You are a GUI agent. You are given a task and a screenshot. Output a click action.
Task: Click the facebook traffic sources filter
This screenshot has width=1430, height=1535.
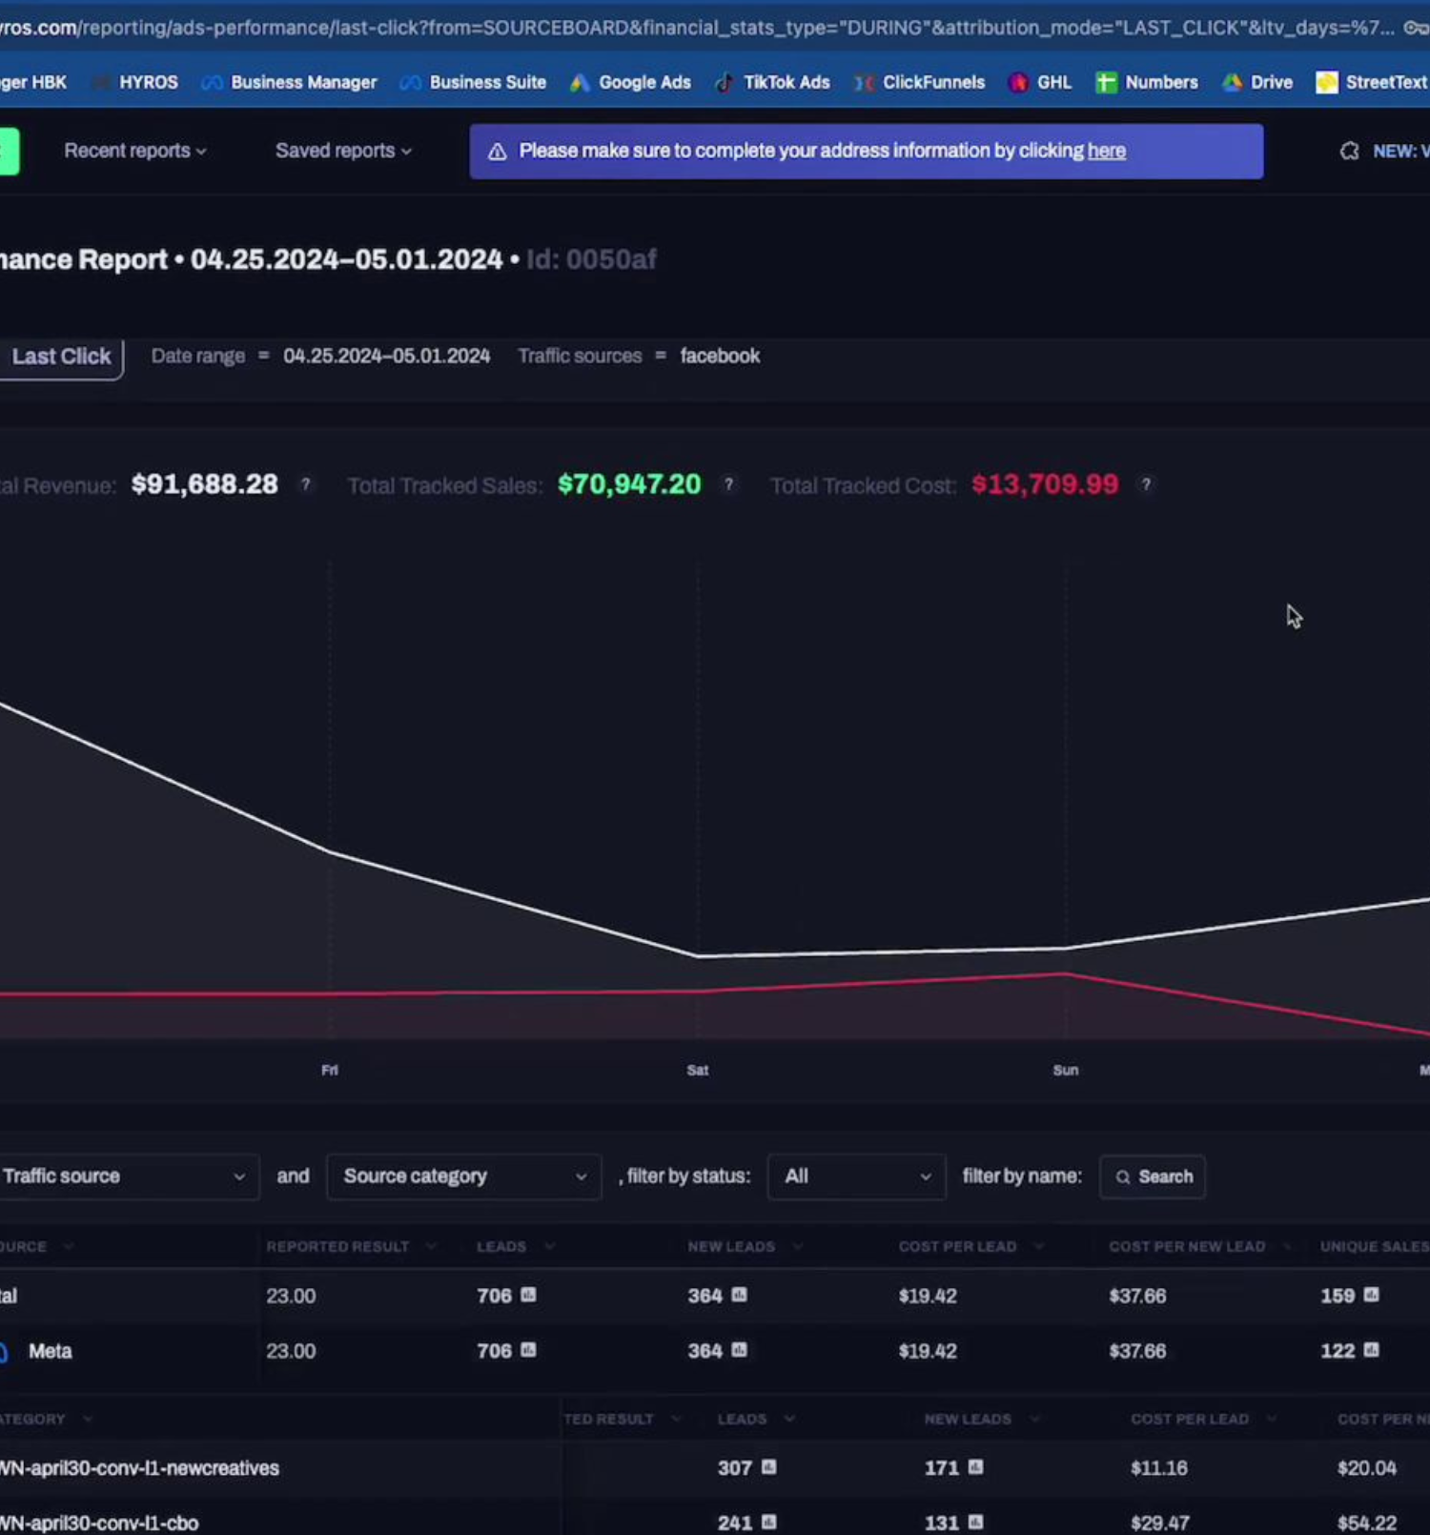[x=720, y=356]
